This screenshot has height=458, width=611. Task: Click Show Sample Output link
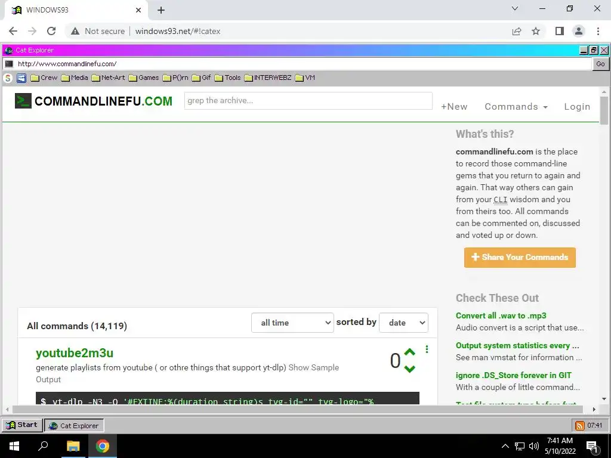click(314, 367)
